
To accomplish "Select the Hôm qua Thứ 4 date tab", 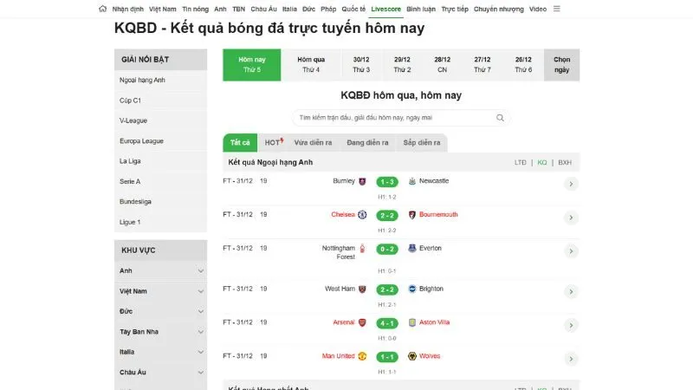I will (x=311, y=64).
